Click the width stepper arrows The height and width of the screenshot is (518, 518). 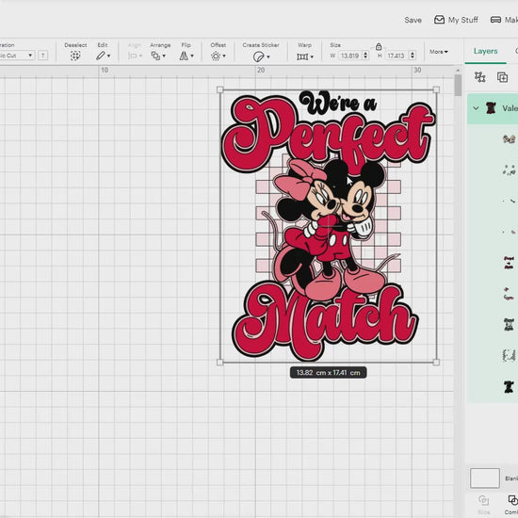pos(365,56)
